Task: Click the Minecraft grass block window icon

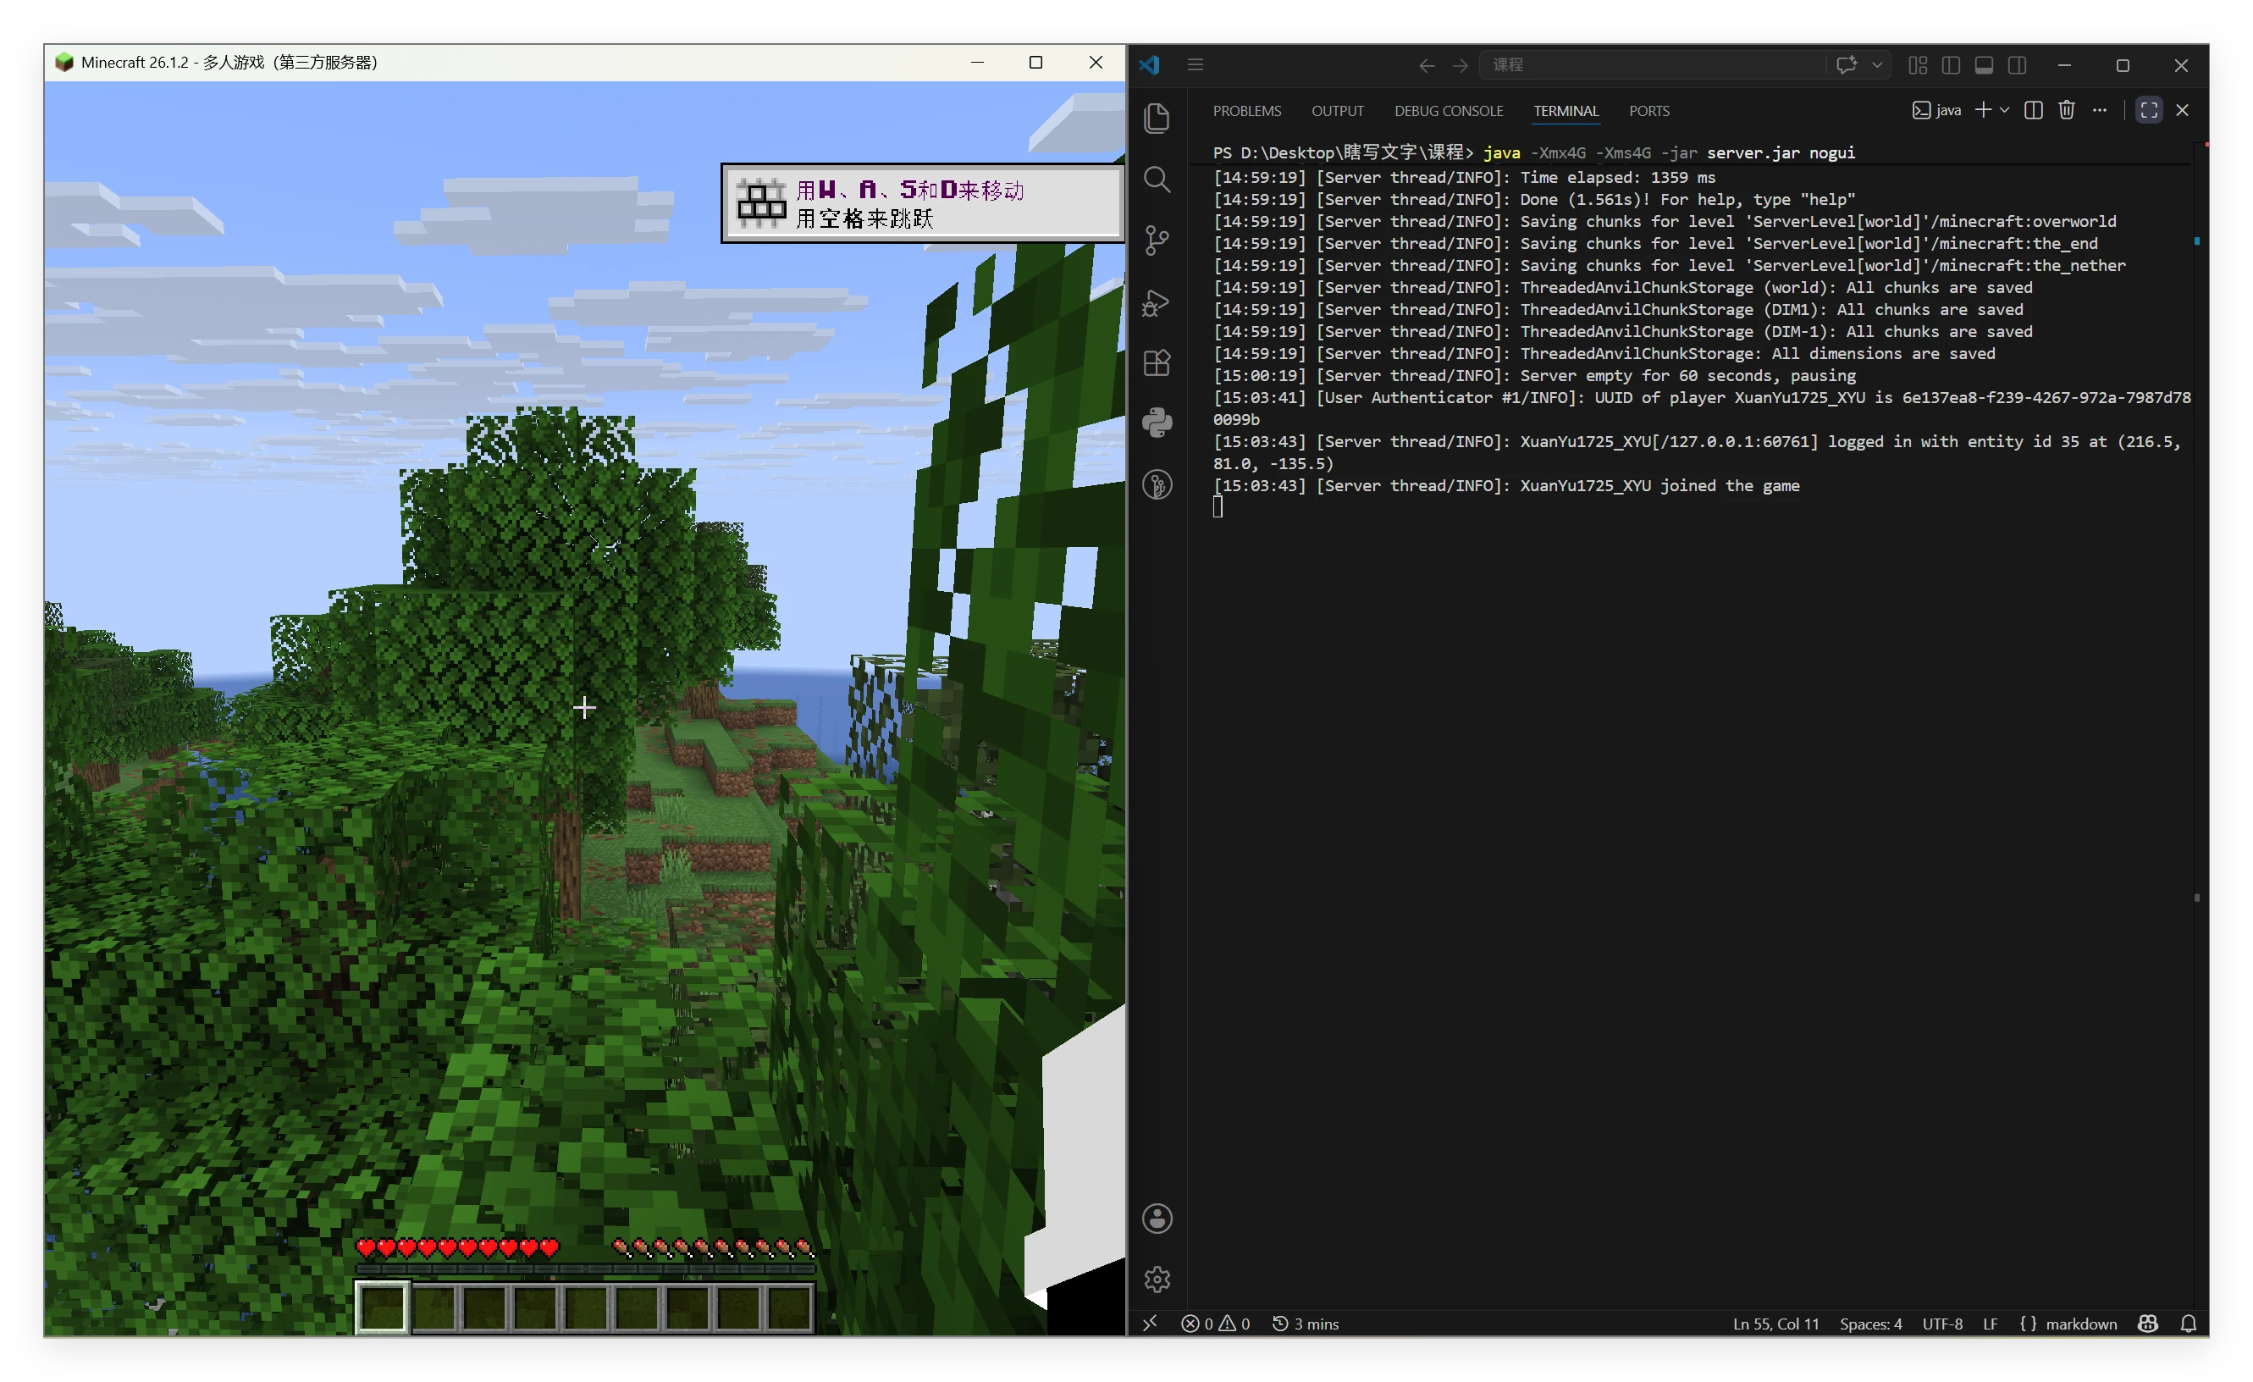Action: click(x=64, y=62)
